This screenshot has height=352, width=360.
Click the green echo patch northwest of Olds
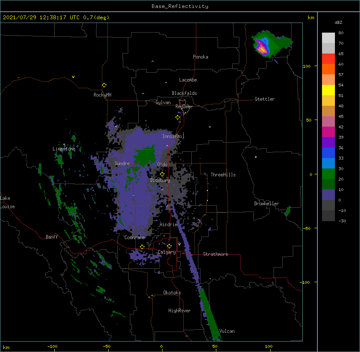pyautogui.click(x=145, y=156)
